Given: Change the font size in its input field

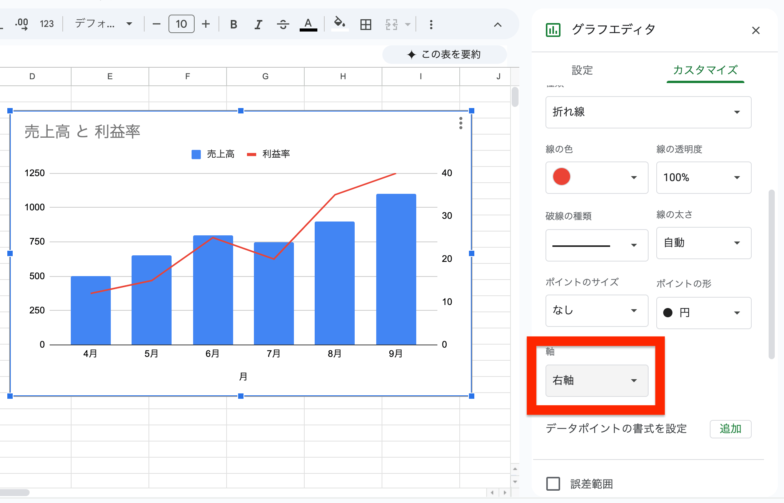Looking at the screenshot, I should point(181,24).
